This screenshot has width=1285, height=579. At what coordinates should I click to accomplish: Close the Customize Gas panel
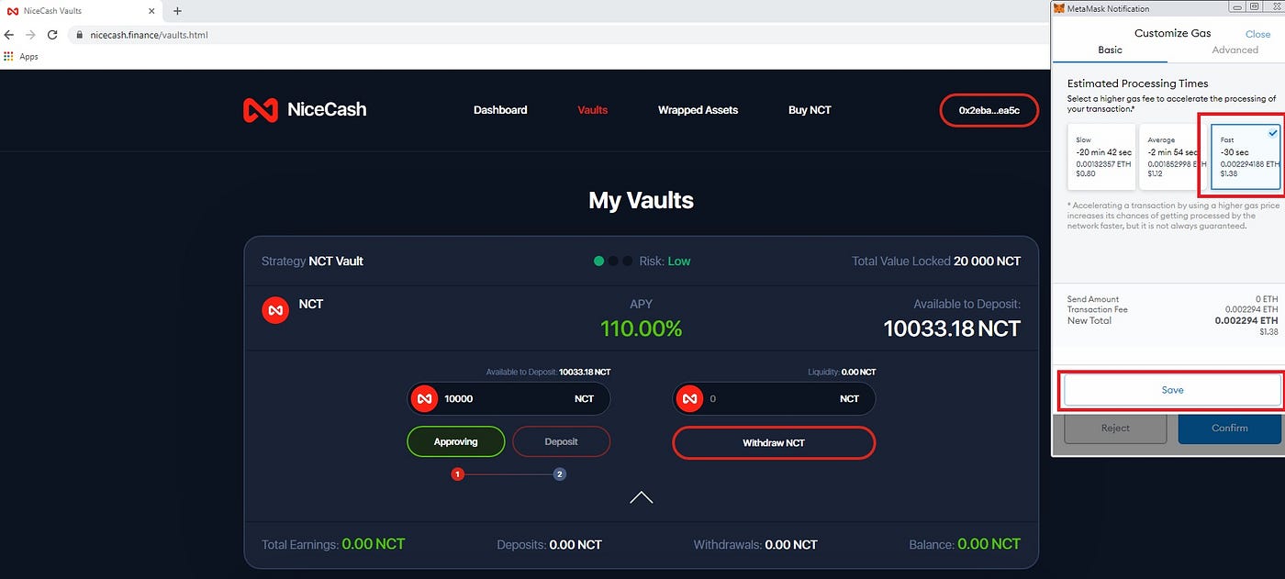(1257, 34)
